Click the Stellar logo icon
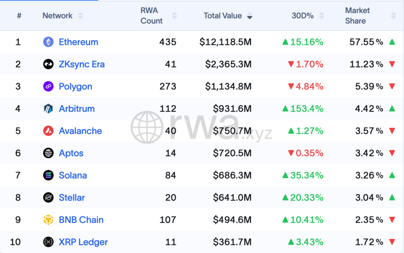Viewport: 404px width, 253px height. pyautogui.click(x=48, y=197)
